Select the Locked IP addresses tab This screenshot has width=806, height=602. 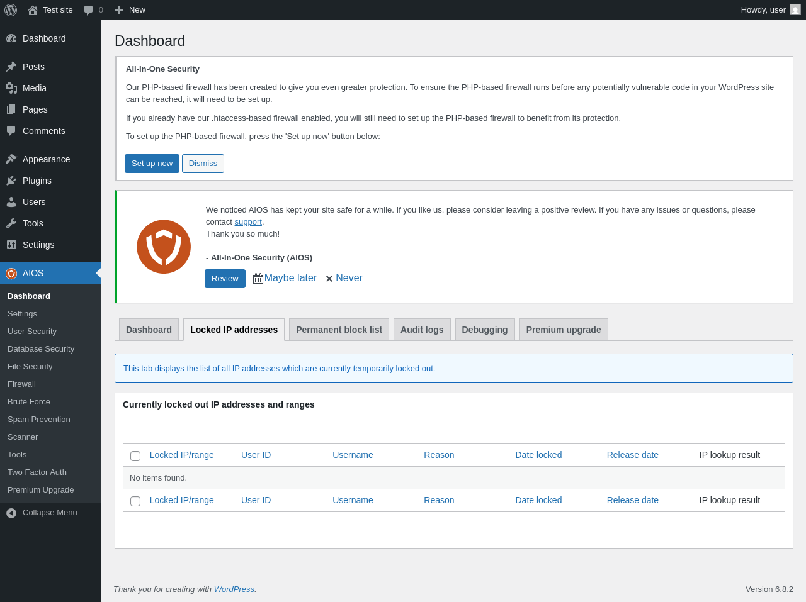pyautogui.click(x=234, y=330)
